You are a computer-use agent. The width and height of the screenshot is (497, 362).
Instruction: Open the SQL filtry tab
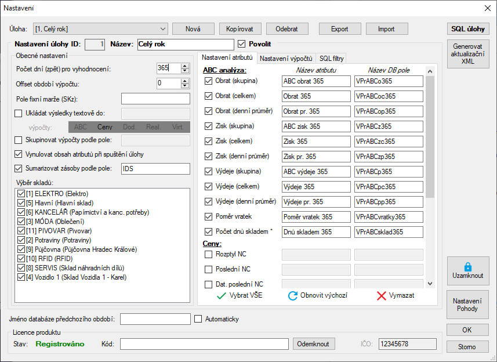tap(331, 58)
